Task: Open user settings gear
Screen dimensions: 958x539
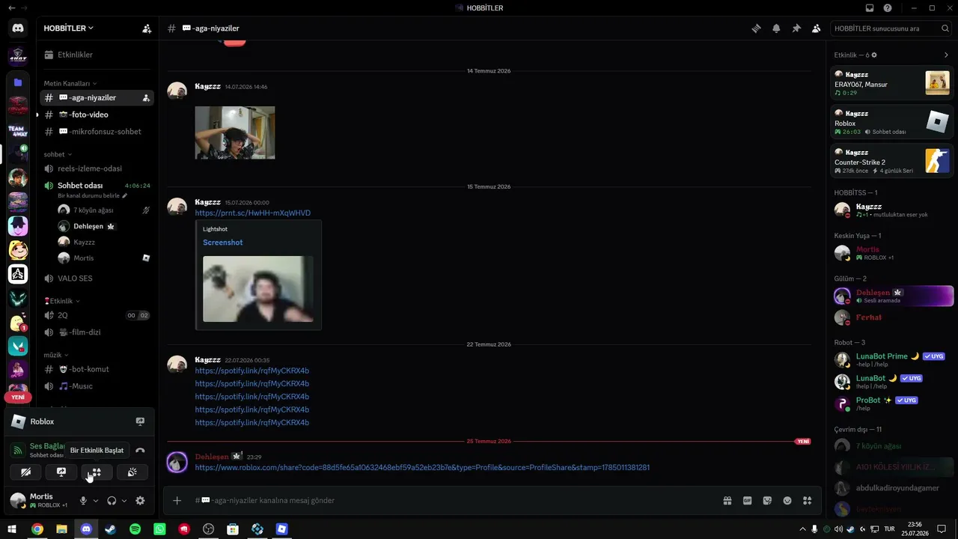Action: pyautogui.click(x=140, y=501)
